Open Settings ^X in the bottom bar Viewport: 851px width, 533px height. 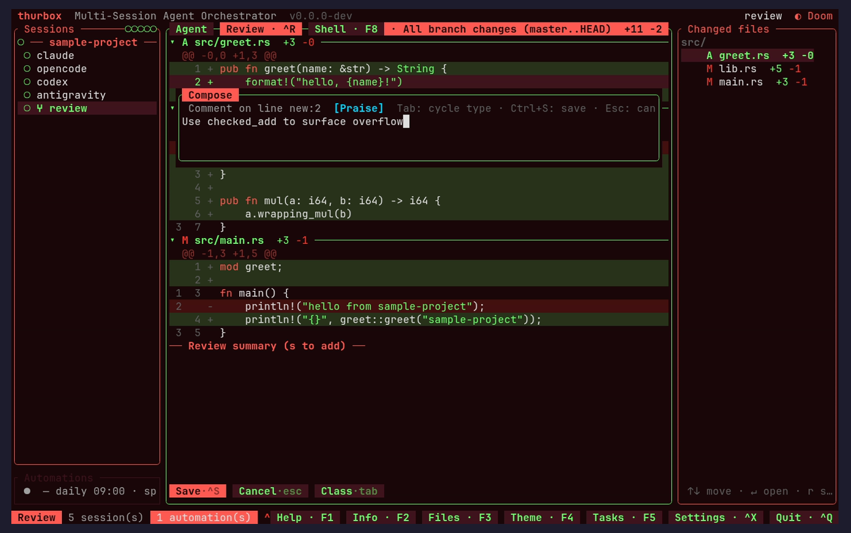tap(715, 518)
